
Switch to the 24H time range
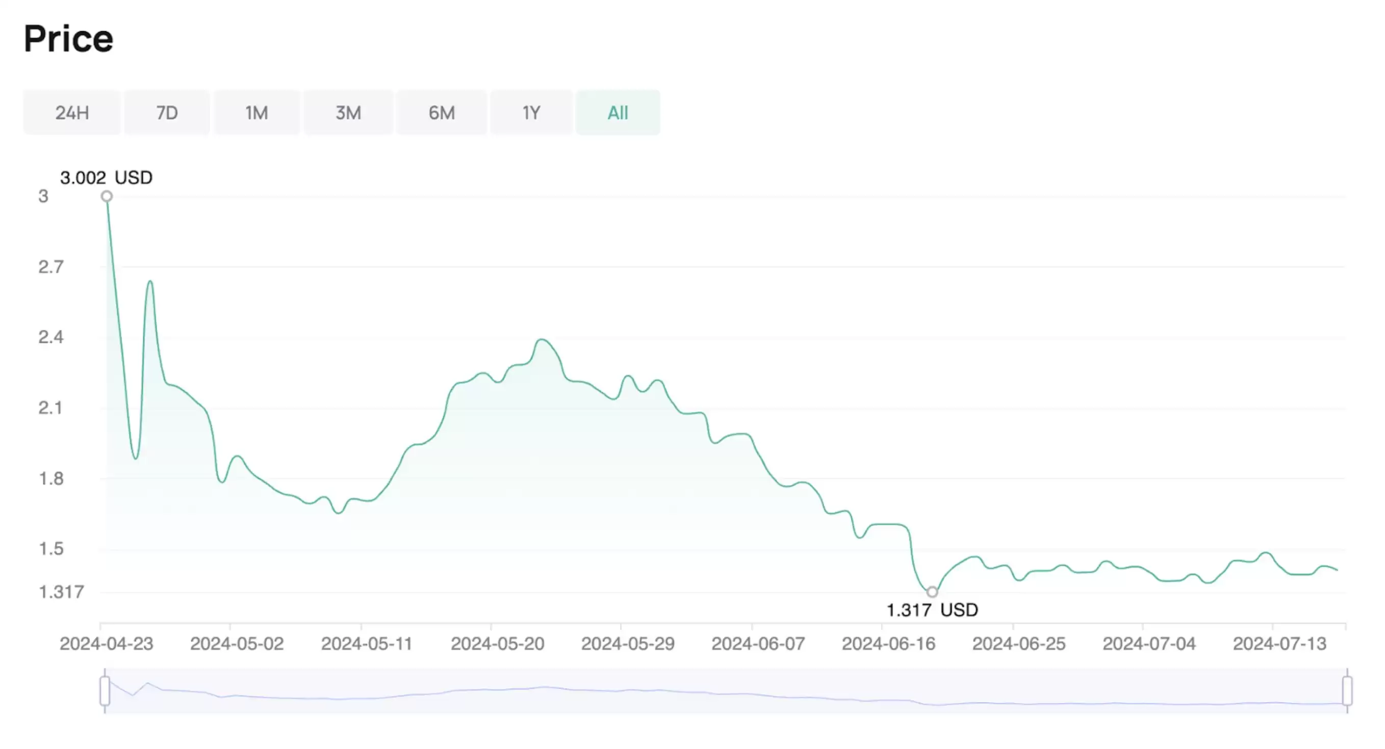[71, 112]
